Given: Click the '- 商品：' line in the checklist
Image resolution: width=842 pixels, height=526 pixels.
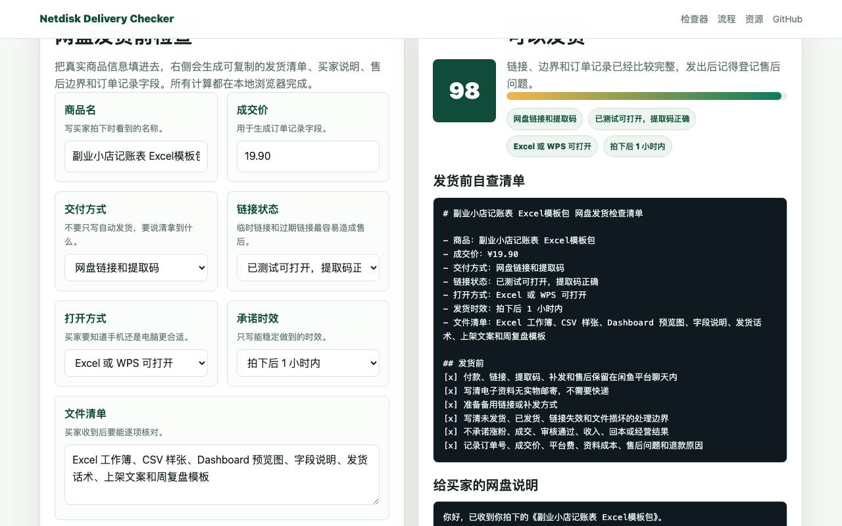Looking at the screenshot, I should (519, 241).
